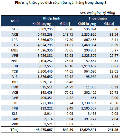The height and width of the screenshot is (133, 121).
Task: Select VCB negotiated value 16.78
Action: (114, 93)
